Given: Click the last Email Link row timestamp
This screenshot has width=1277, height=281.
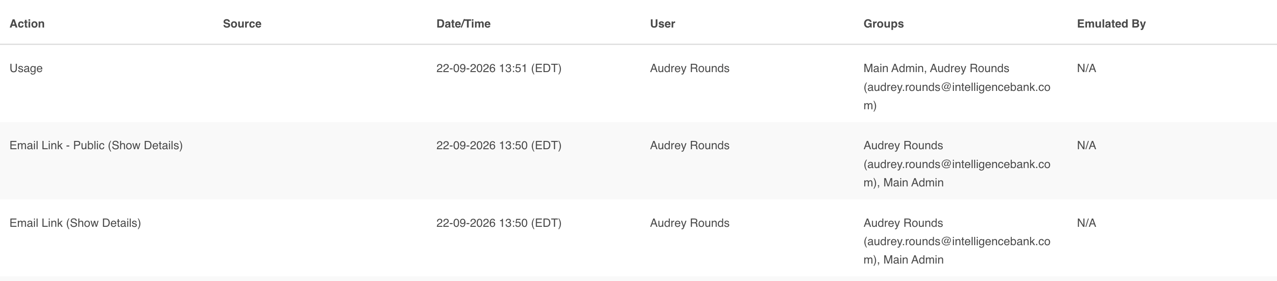Looking at the screenshot, I should 498,223.
